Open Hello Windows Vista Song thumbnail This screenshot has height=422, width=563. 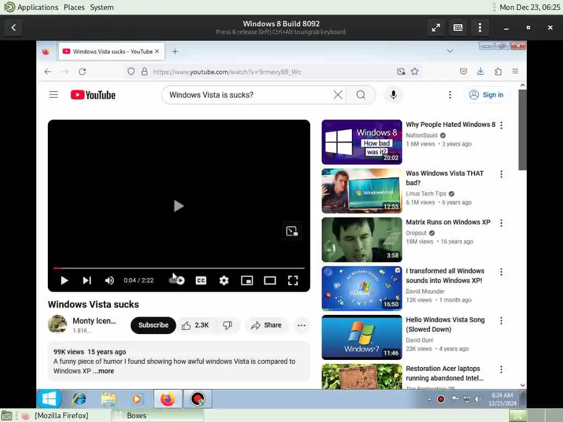point(362,337)
